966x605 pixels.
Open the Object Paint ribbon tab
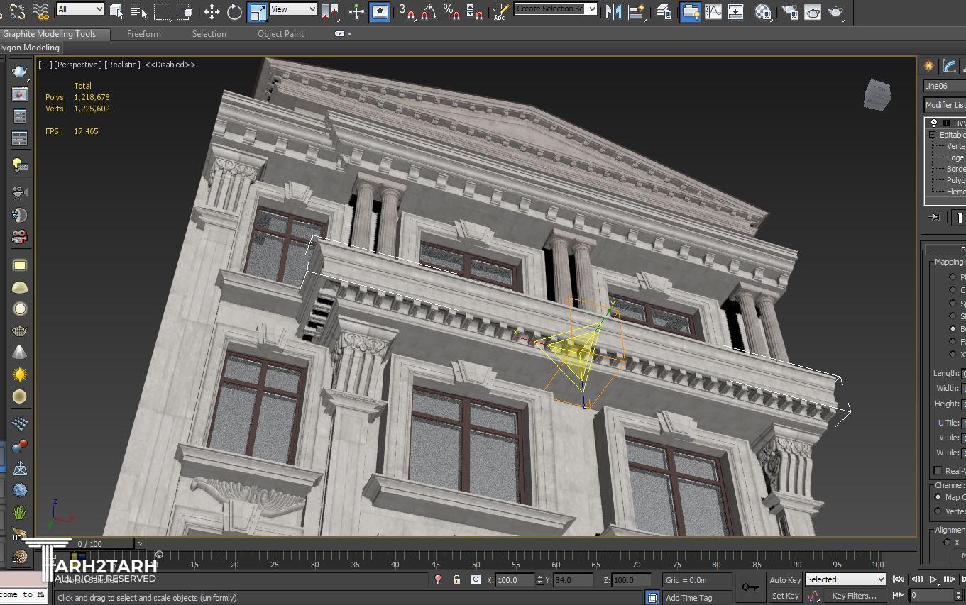coord(280,34)
